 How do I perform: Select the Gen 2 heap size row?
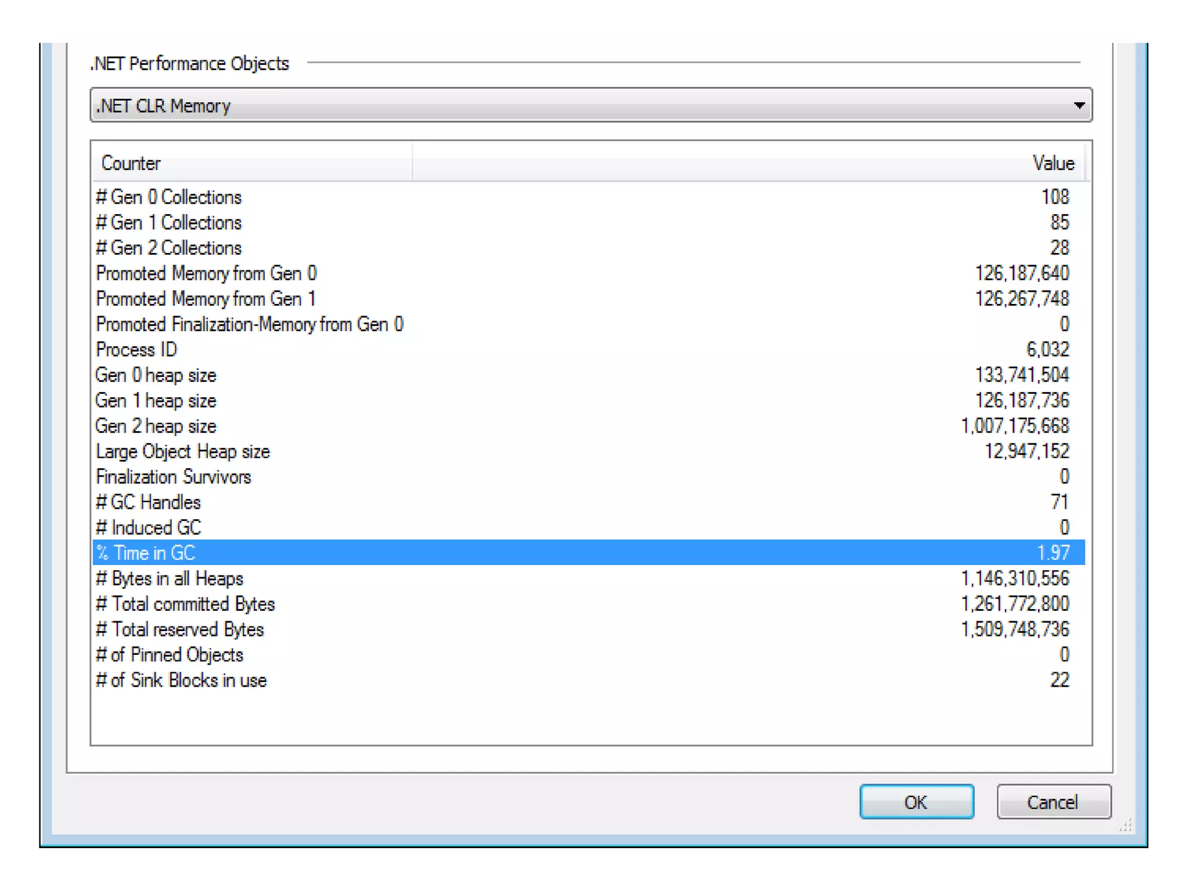coord(156,426)
